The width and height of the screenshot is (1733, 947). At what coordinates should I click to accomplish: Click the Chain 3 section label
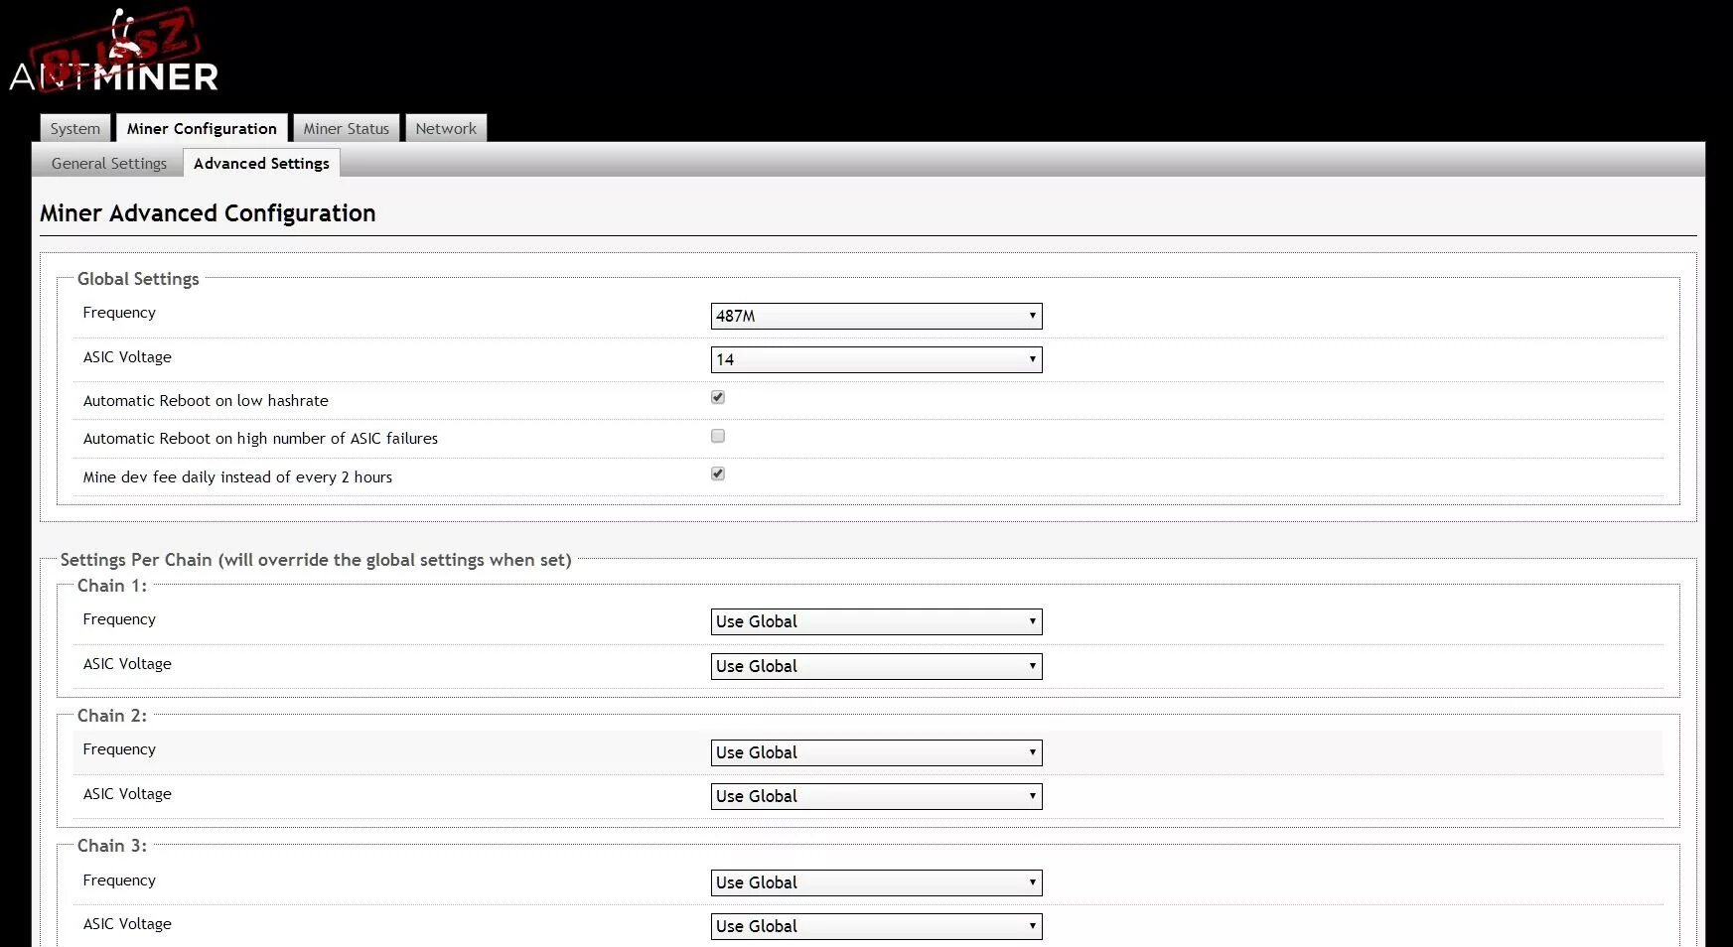click(x=112, y=846)
